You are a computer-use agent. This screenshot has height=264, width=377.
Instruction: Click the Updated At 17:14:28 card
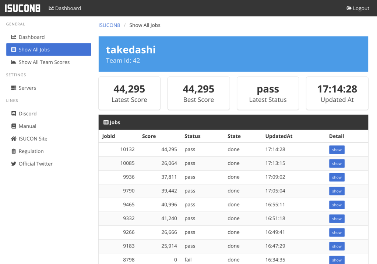pos(337,93)
